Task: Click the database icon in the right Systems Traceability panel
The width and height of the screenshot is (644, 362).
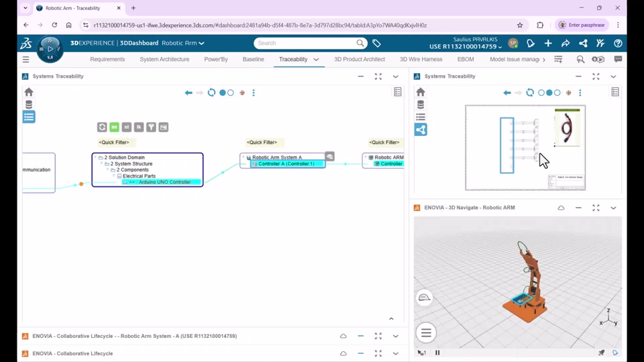Action: point(421,105)
